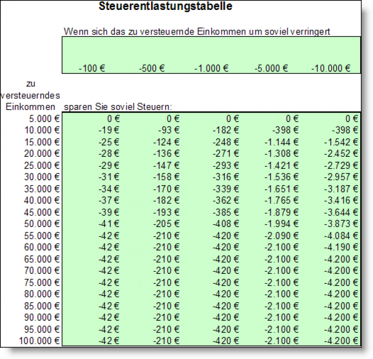The width and height of the screenshot is (373, 359).
Task: Select the -5.000 € column header cell
Action: click(x=271, y=68)
